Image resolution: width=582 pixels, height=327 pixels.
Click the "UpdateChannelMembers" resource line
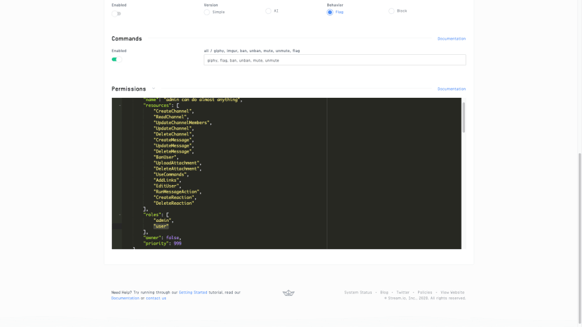(x=183, y=123)
